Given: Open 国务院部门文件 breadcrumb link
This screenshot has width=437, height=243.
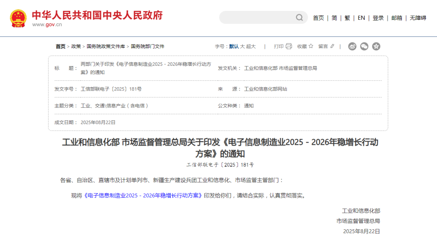Looking at the screenshot, I should point(147,46).
